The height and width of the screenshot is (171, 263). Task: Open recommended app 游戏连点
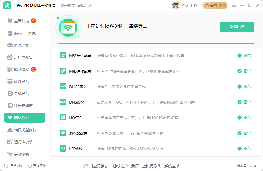pos(120,166)
